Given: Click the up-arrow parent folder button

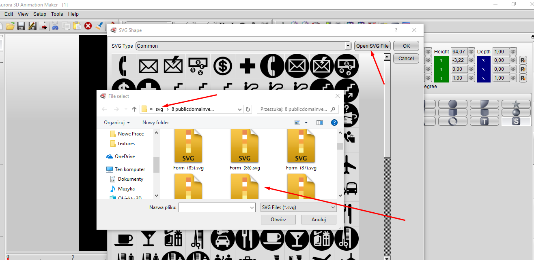Looking at the screenshot, I should coord(134,109).
